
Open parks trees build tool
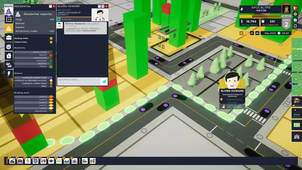67,161
